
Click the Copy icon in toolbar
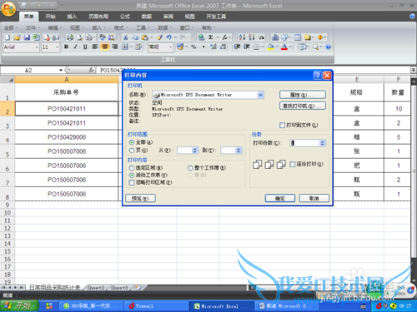tap(135, 37)
